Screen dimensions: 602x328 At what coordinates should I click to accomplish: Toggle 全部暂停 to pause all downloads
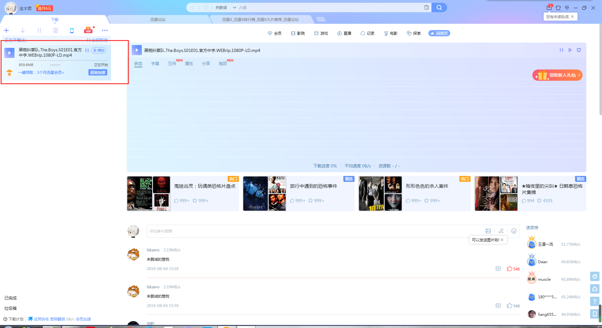(97, 40)
